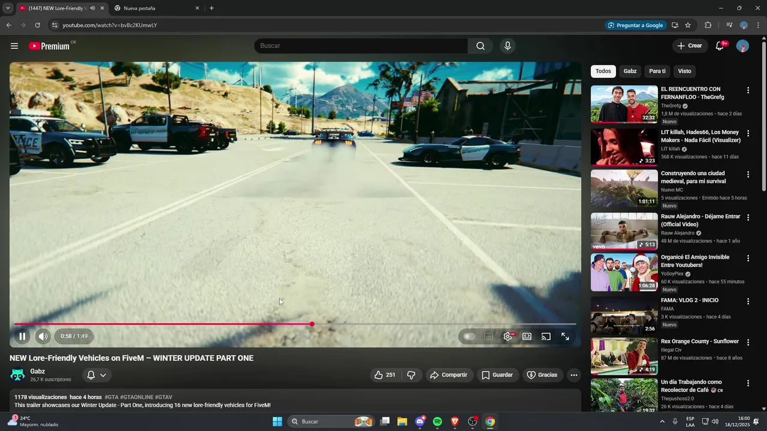Expand subscription notification bell dropdown

pos(96,375)
